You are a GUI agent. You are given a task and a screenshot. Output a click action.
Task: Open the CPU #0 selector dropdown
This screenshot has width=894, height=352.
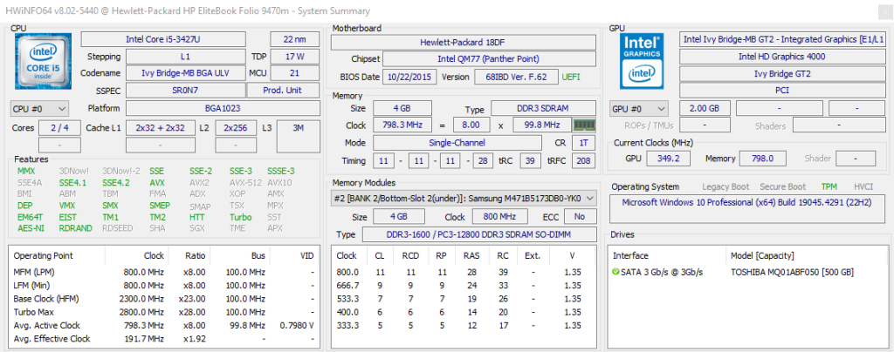click(x=39, y=108)
